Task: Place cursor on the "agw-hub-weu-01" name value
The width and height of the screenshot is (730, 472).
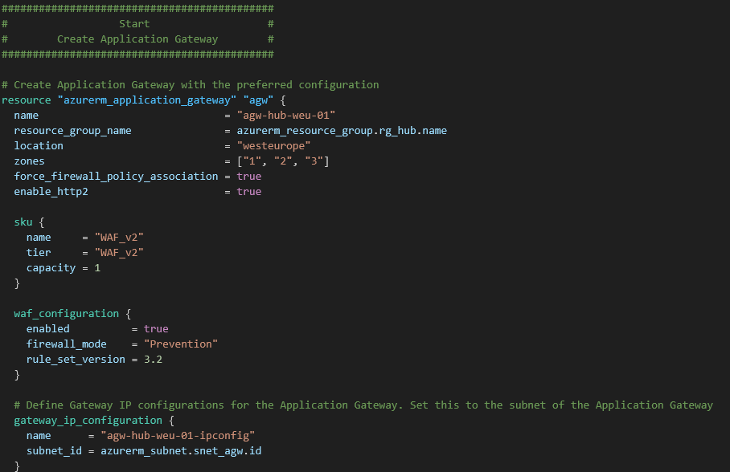Action: (x=285, y=115)
